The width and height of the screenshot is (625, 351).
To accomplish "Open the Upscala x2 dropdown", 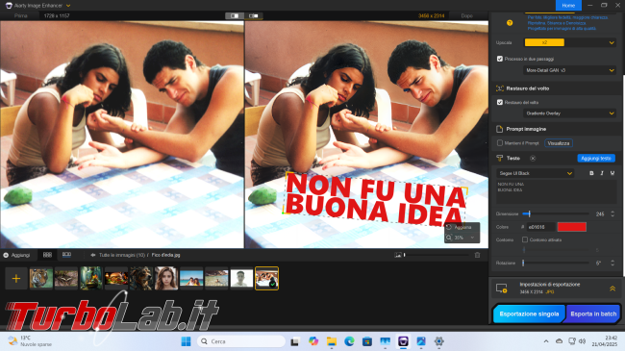I will [x=569, y=42].
